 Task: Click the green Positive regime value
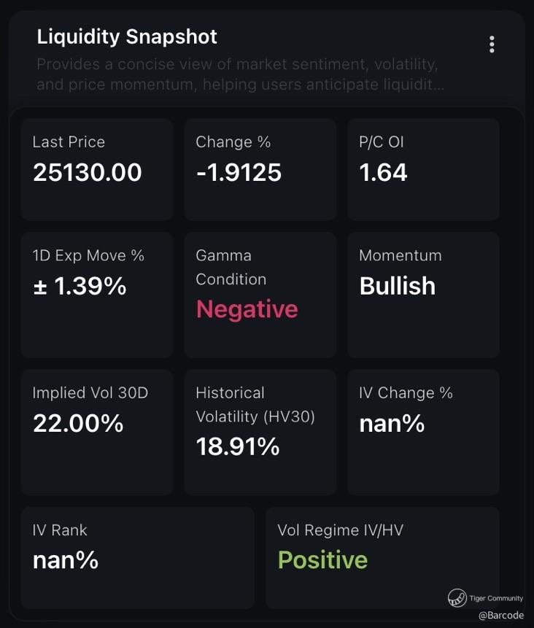pyautogui.click(x=322, y=560)
